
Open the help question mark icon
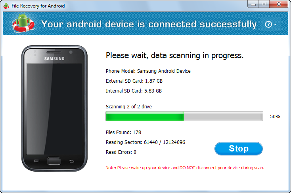click(x=268, y=24)
